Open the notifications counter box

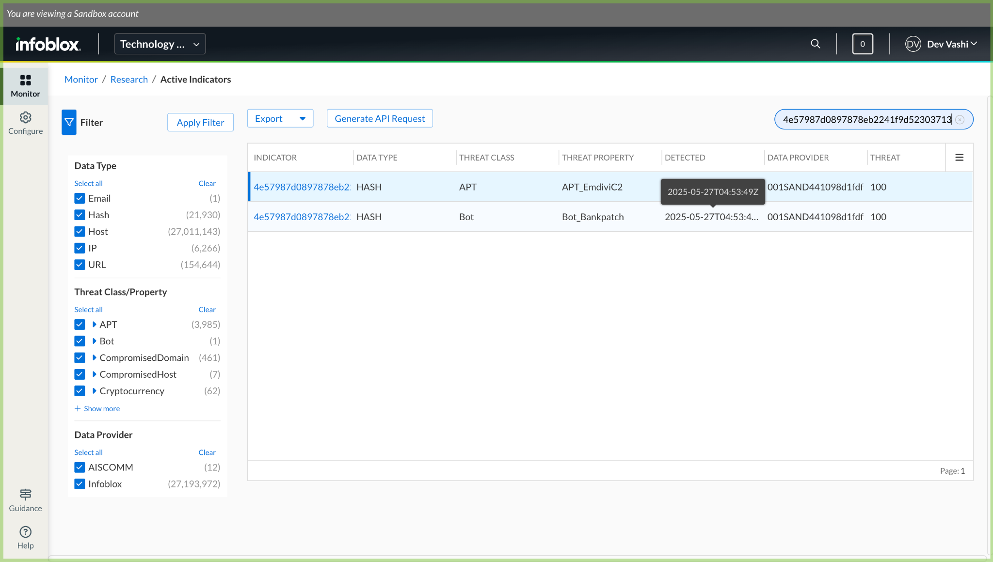tap(863, 44)
